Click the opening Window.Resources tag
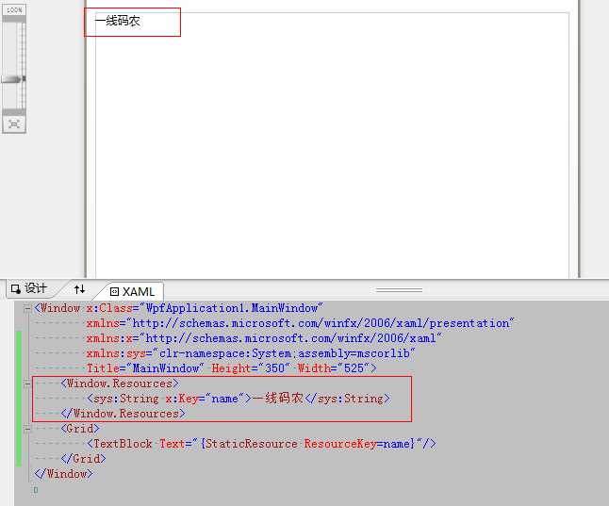The width and height of the screenshot is (609, 506). (x=120, y=384)
